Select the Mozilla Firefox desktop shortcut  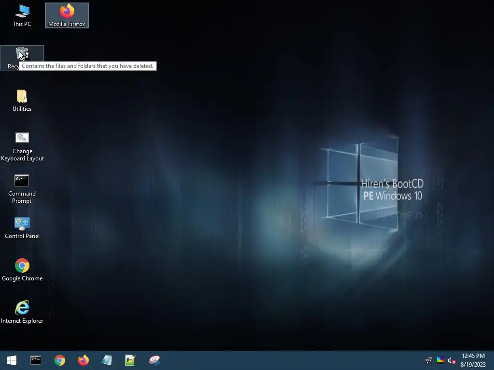click(x=67, y=15)
